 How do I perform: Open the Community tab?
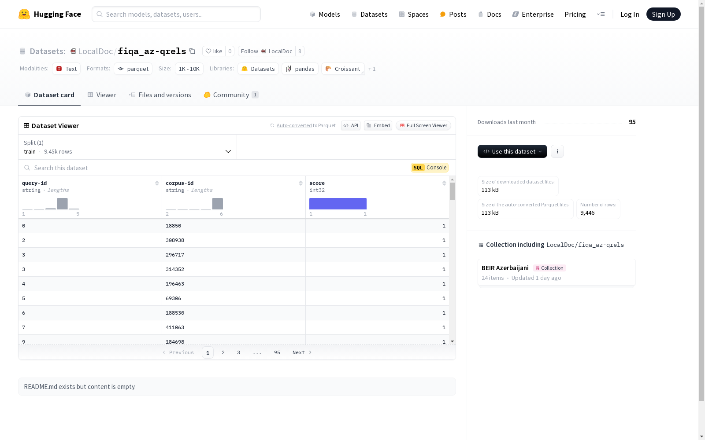click(x=231, y=95)
